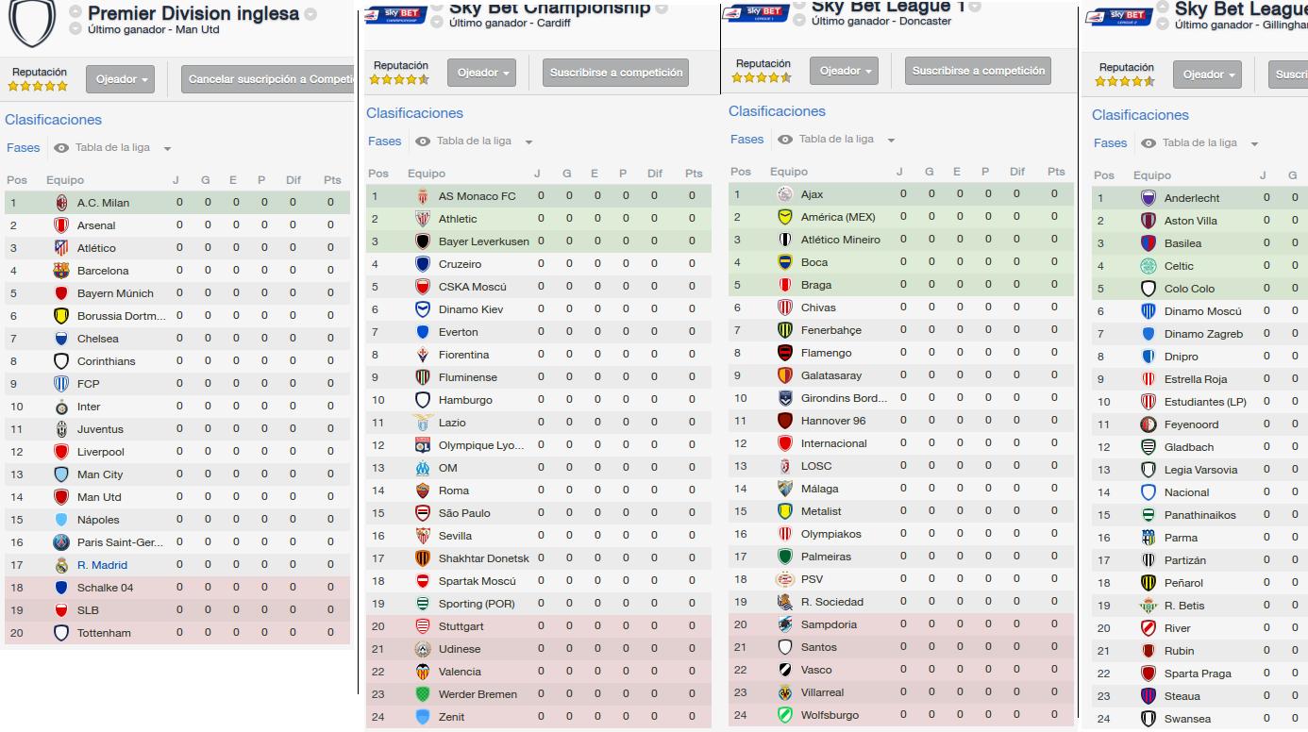Click the A.C. Milan club crest
This screenshot has width=1308, height=732.
click(61, 203)
